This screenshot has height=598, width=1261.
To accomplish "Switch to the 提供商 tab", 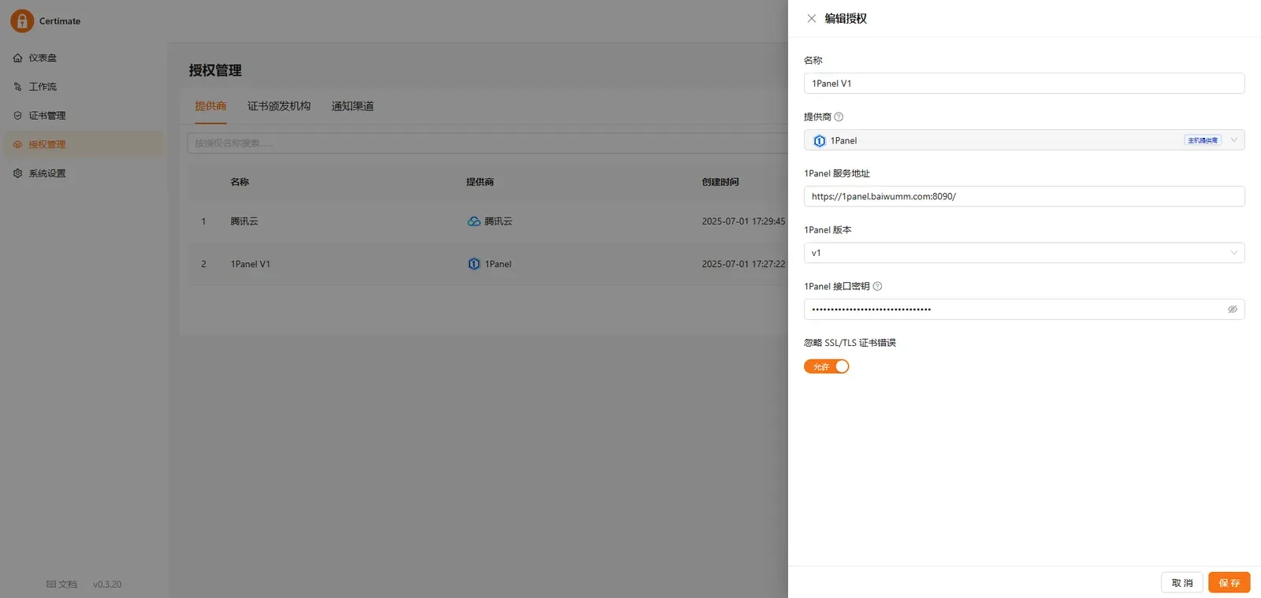I will pyautogui.click(x=210, y=106).
